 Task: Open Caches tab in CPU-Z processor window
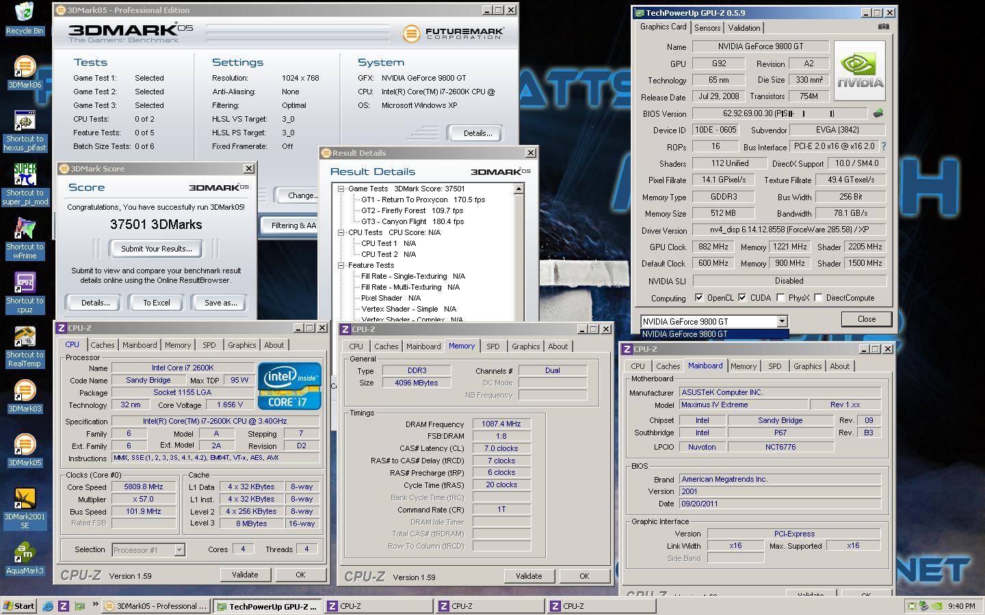click(103, 345)
